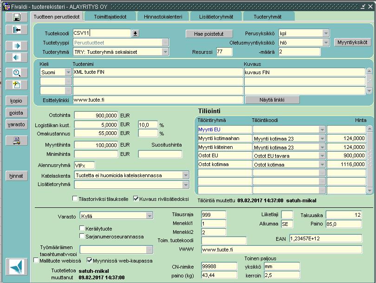376x283 pixels.
Task: Click the printer icon in sidebar
Action: click(x=17, y=141)
